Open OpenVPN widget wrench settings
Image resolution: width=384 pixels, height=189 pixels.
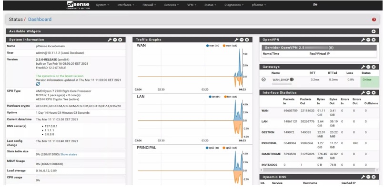coord(363,40)
